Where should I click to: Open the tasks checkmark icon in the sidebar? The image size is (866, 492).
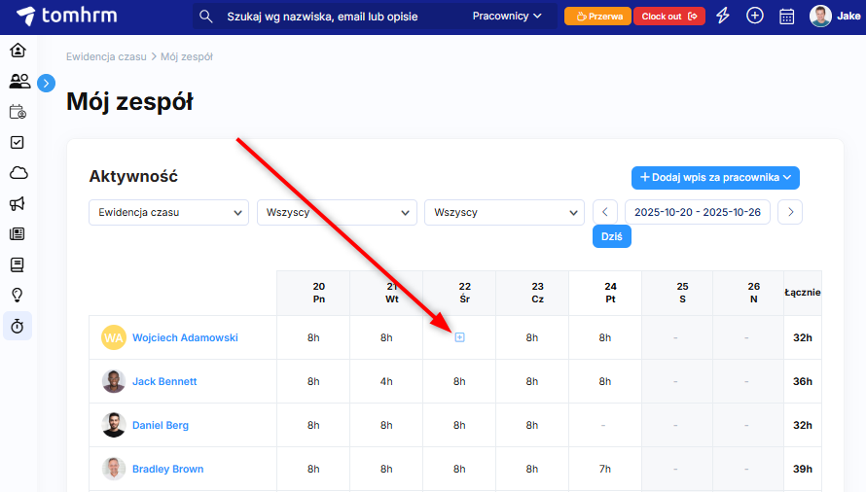click(18, 142)
